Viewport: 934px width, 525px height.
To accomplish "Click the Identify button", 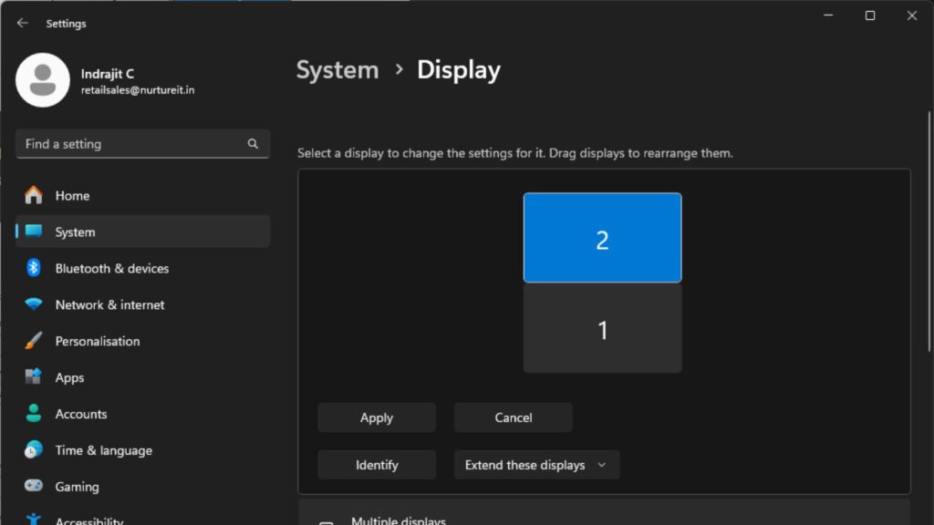I will tap(377, 465).
